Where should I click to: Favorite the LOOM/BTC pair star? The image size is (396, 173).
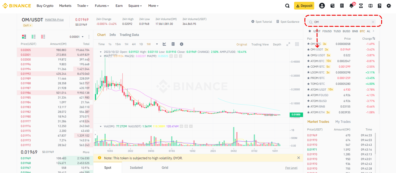(308, 72)
